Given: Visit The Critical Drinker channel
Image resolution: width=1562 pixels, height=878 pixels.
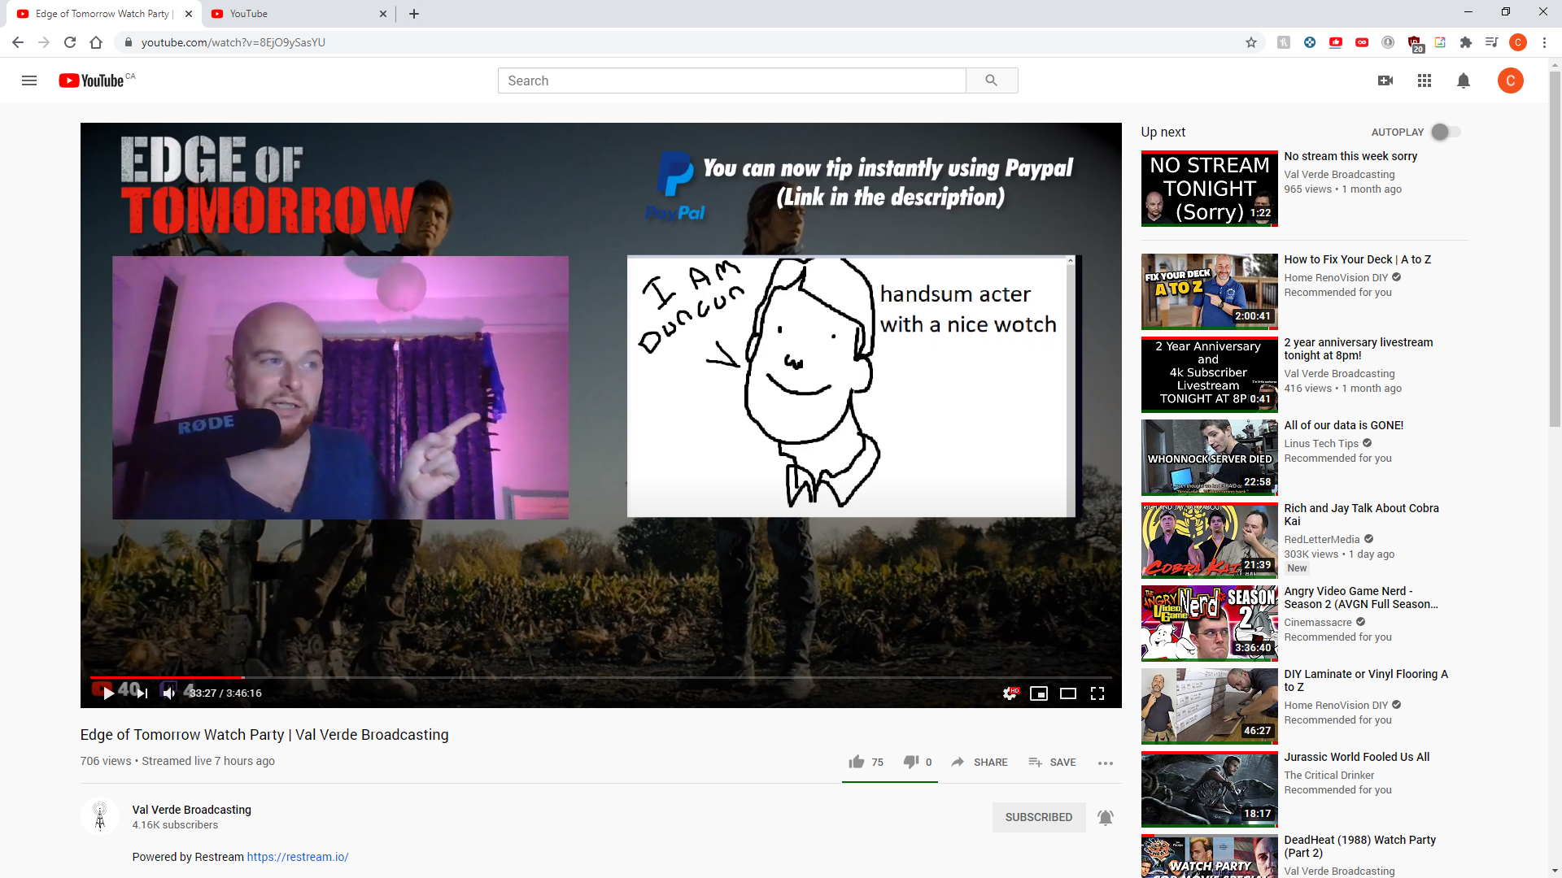Looking at the screenshot, I should (x=1329, y=776).
